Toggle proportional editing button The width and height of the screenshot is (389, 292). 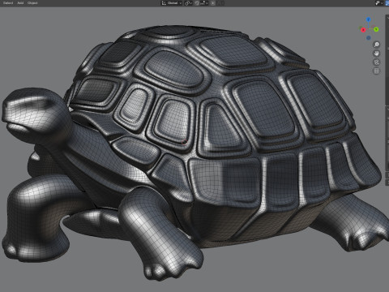213,3
